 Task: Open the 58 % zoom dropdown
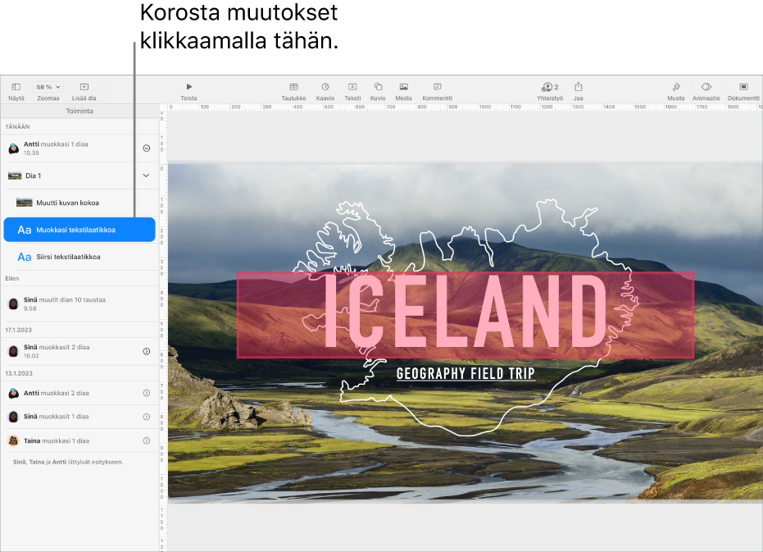[48, 87]
